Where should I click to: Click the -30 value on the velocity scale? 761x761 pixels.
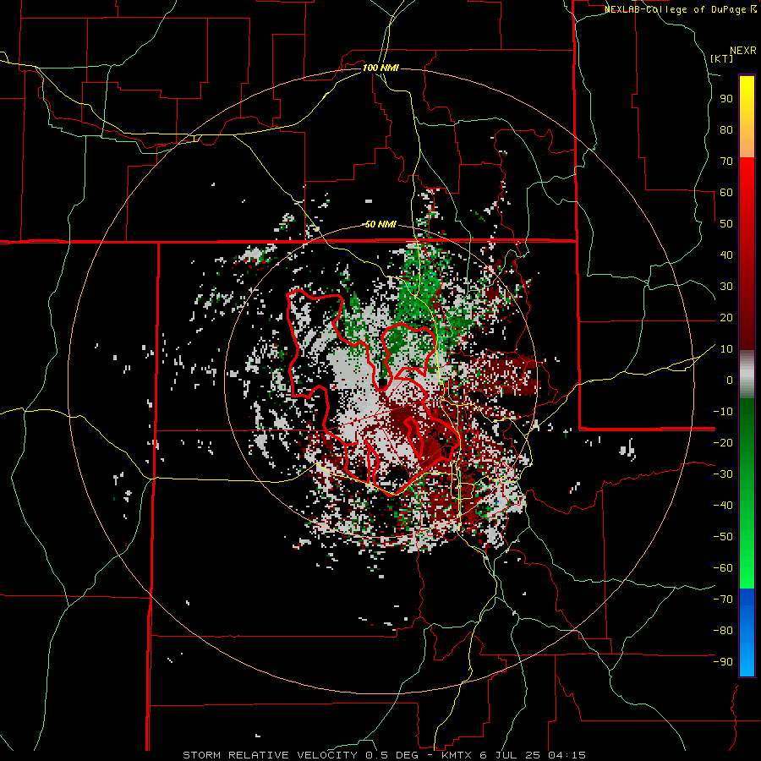[x=723, y=474]
